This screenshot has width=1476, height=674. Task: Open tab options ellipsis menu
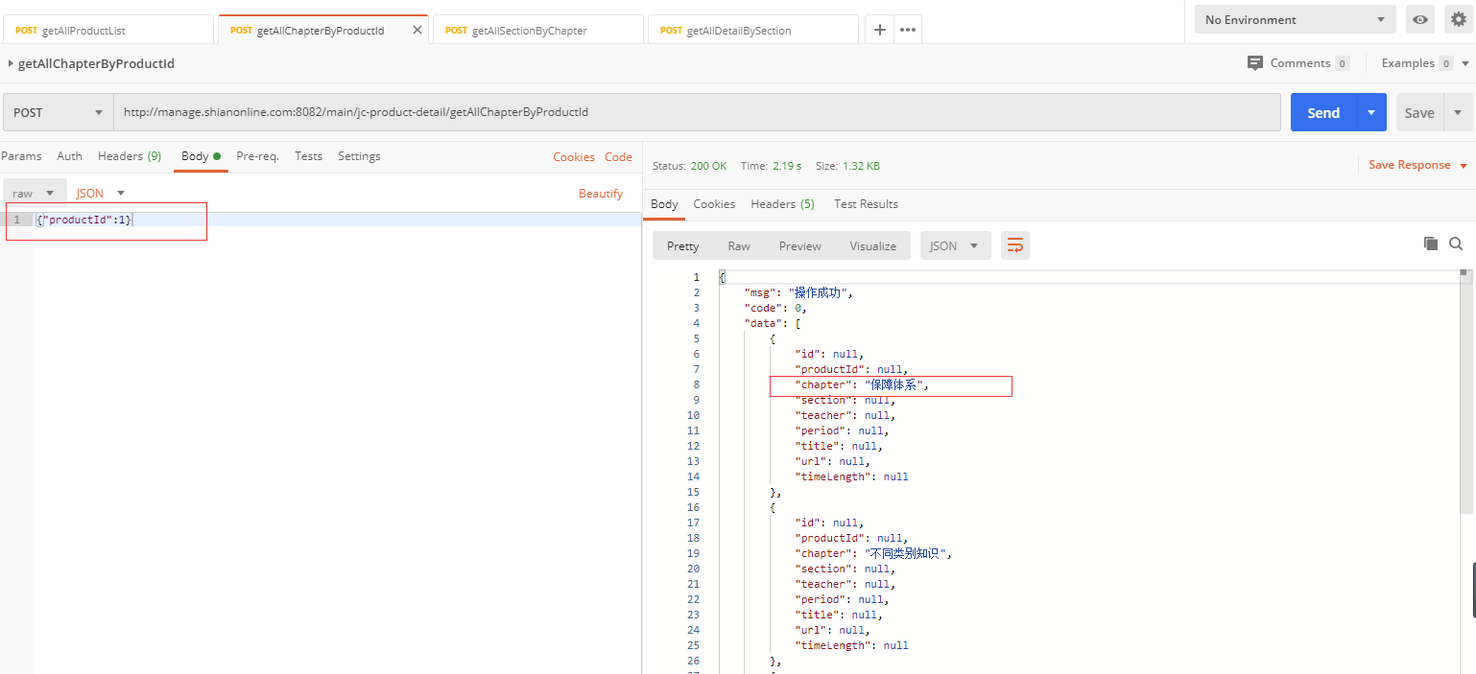point(908,30)
